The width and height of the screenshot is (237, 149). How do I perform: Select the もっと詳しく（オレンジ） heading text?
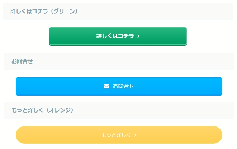click(x=42, y=110)
